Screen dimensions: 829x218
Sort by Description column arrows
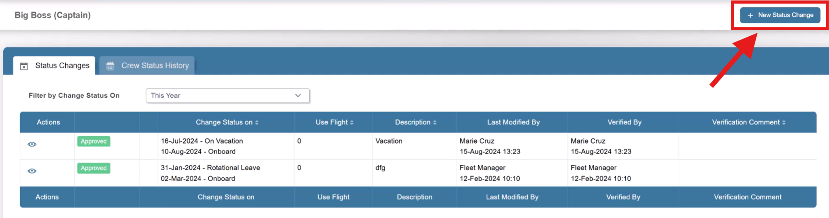click(x=435, y=122)
